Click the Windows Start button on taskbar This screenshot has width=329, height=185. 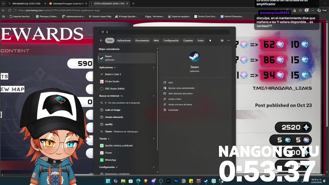[x=108, y=181]
